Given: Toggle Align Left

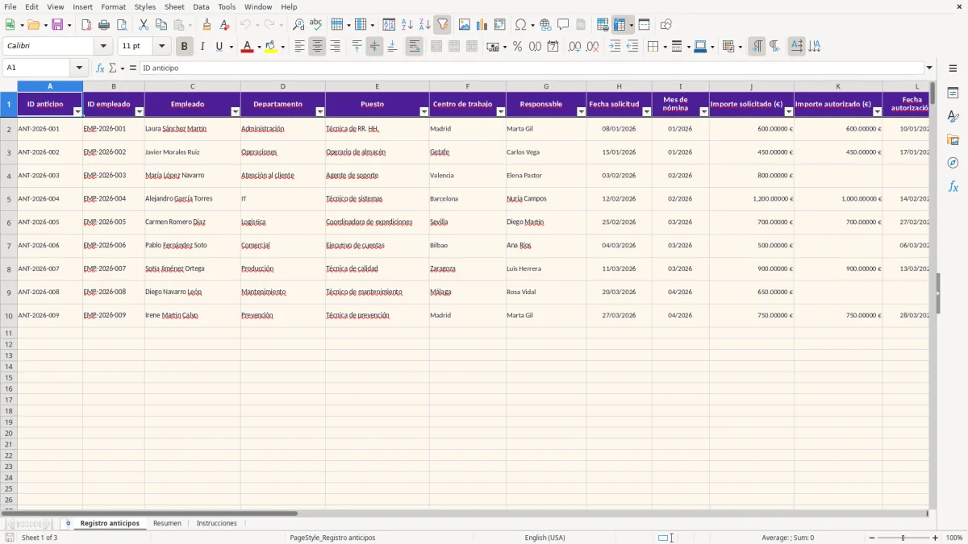Looking at the screenshot, I should coord(299,47).
